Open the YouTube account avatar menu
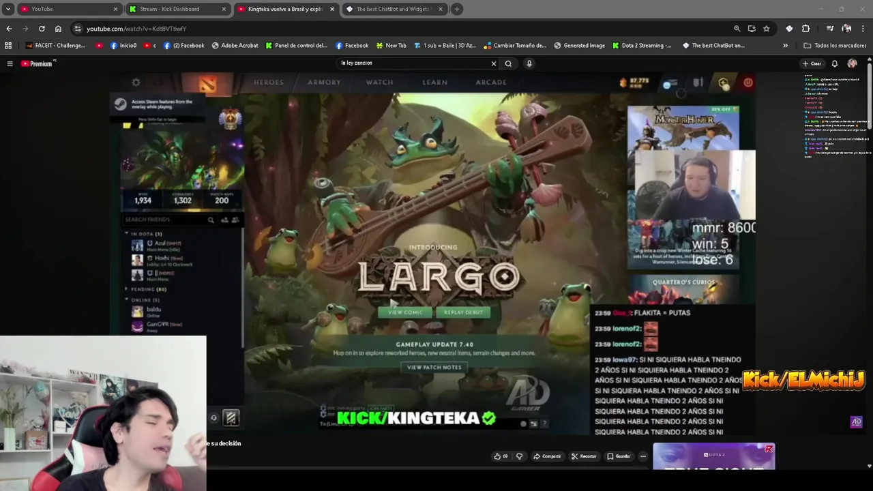The image size is (873, 491). coord(852,63)
